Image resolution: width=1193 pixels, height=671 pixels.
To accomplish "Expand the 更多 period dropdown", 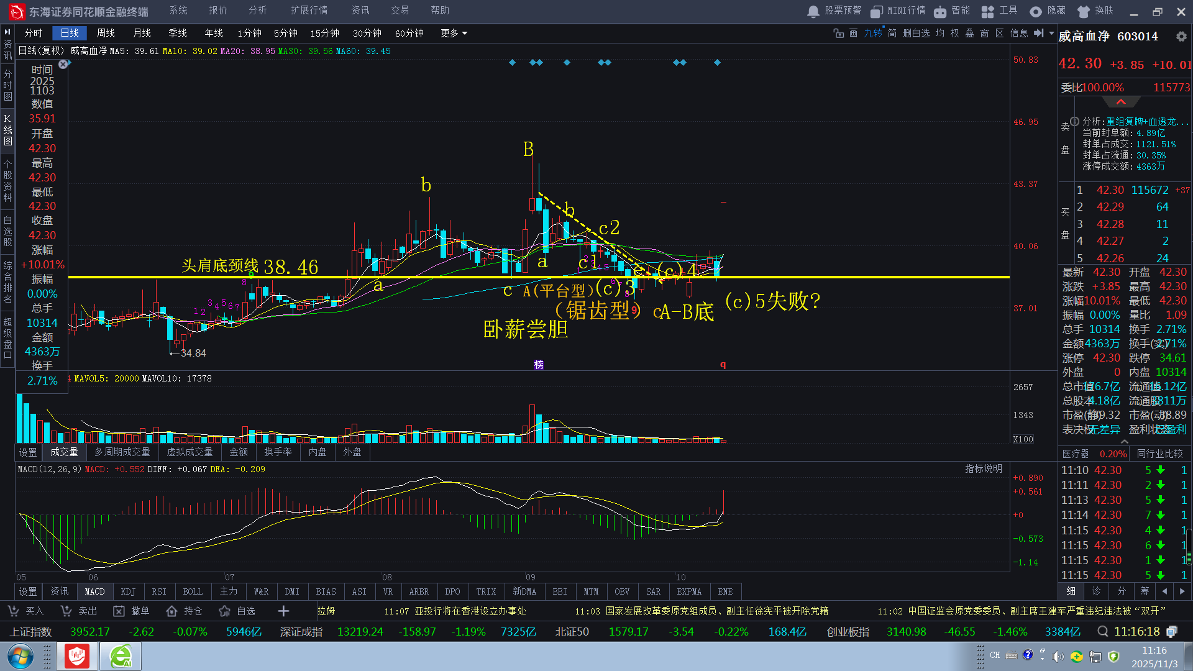I will pos(454,33).
